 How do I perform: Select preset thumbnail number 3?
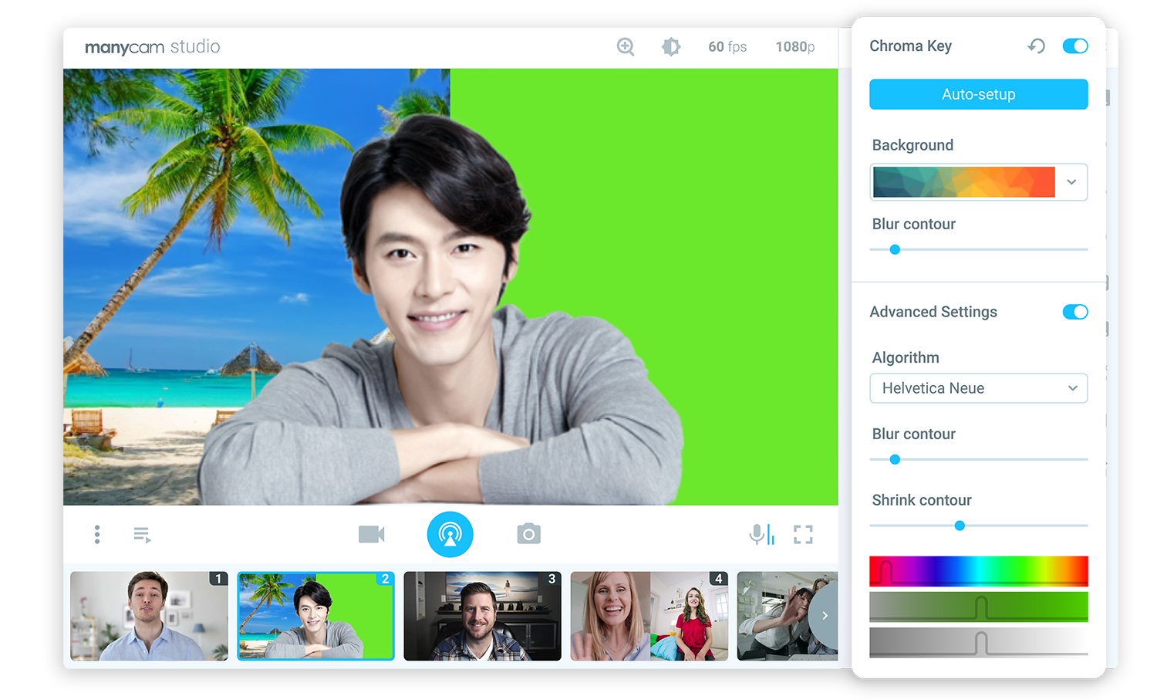click(482, 615)
